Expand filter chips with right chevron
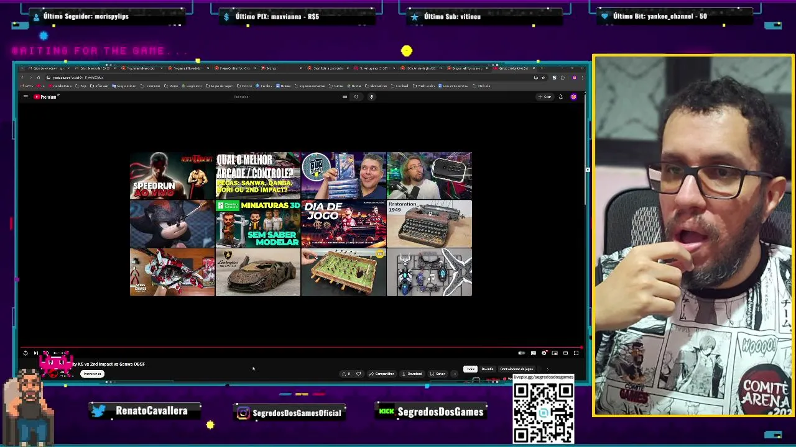This screenshot has height=447, width=796. click(547, 369)
